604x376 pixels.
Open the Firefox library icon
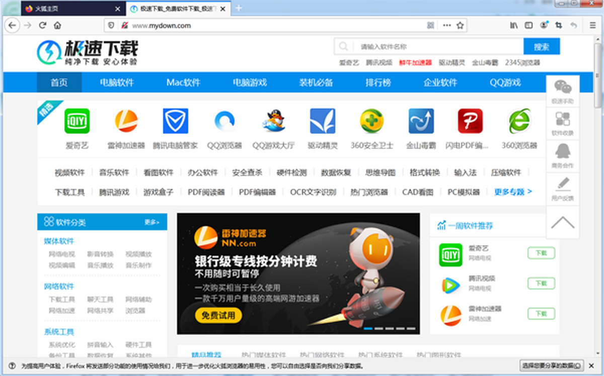[513, 25]
